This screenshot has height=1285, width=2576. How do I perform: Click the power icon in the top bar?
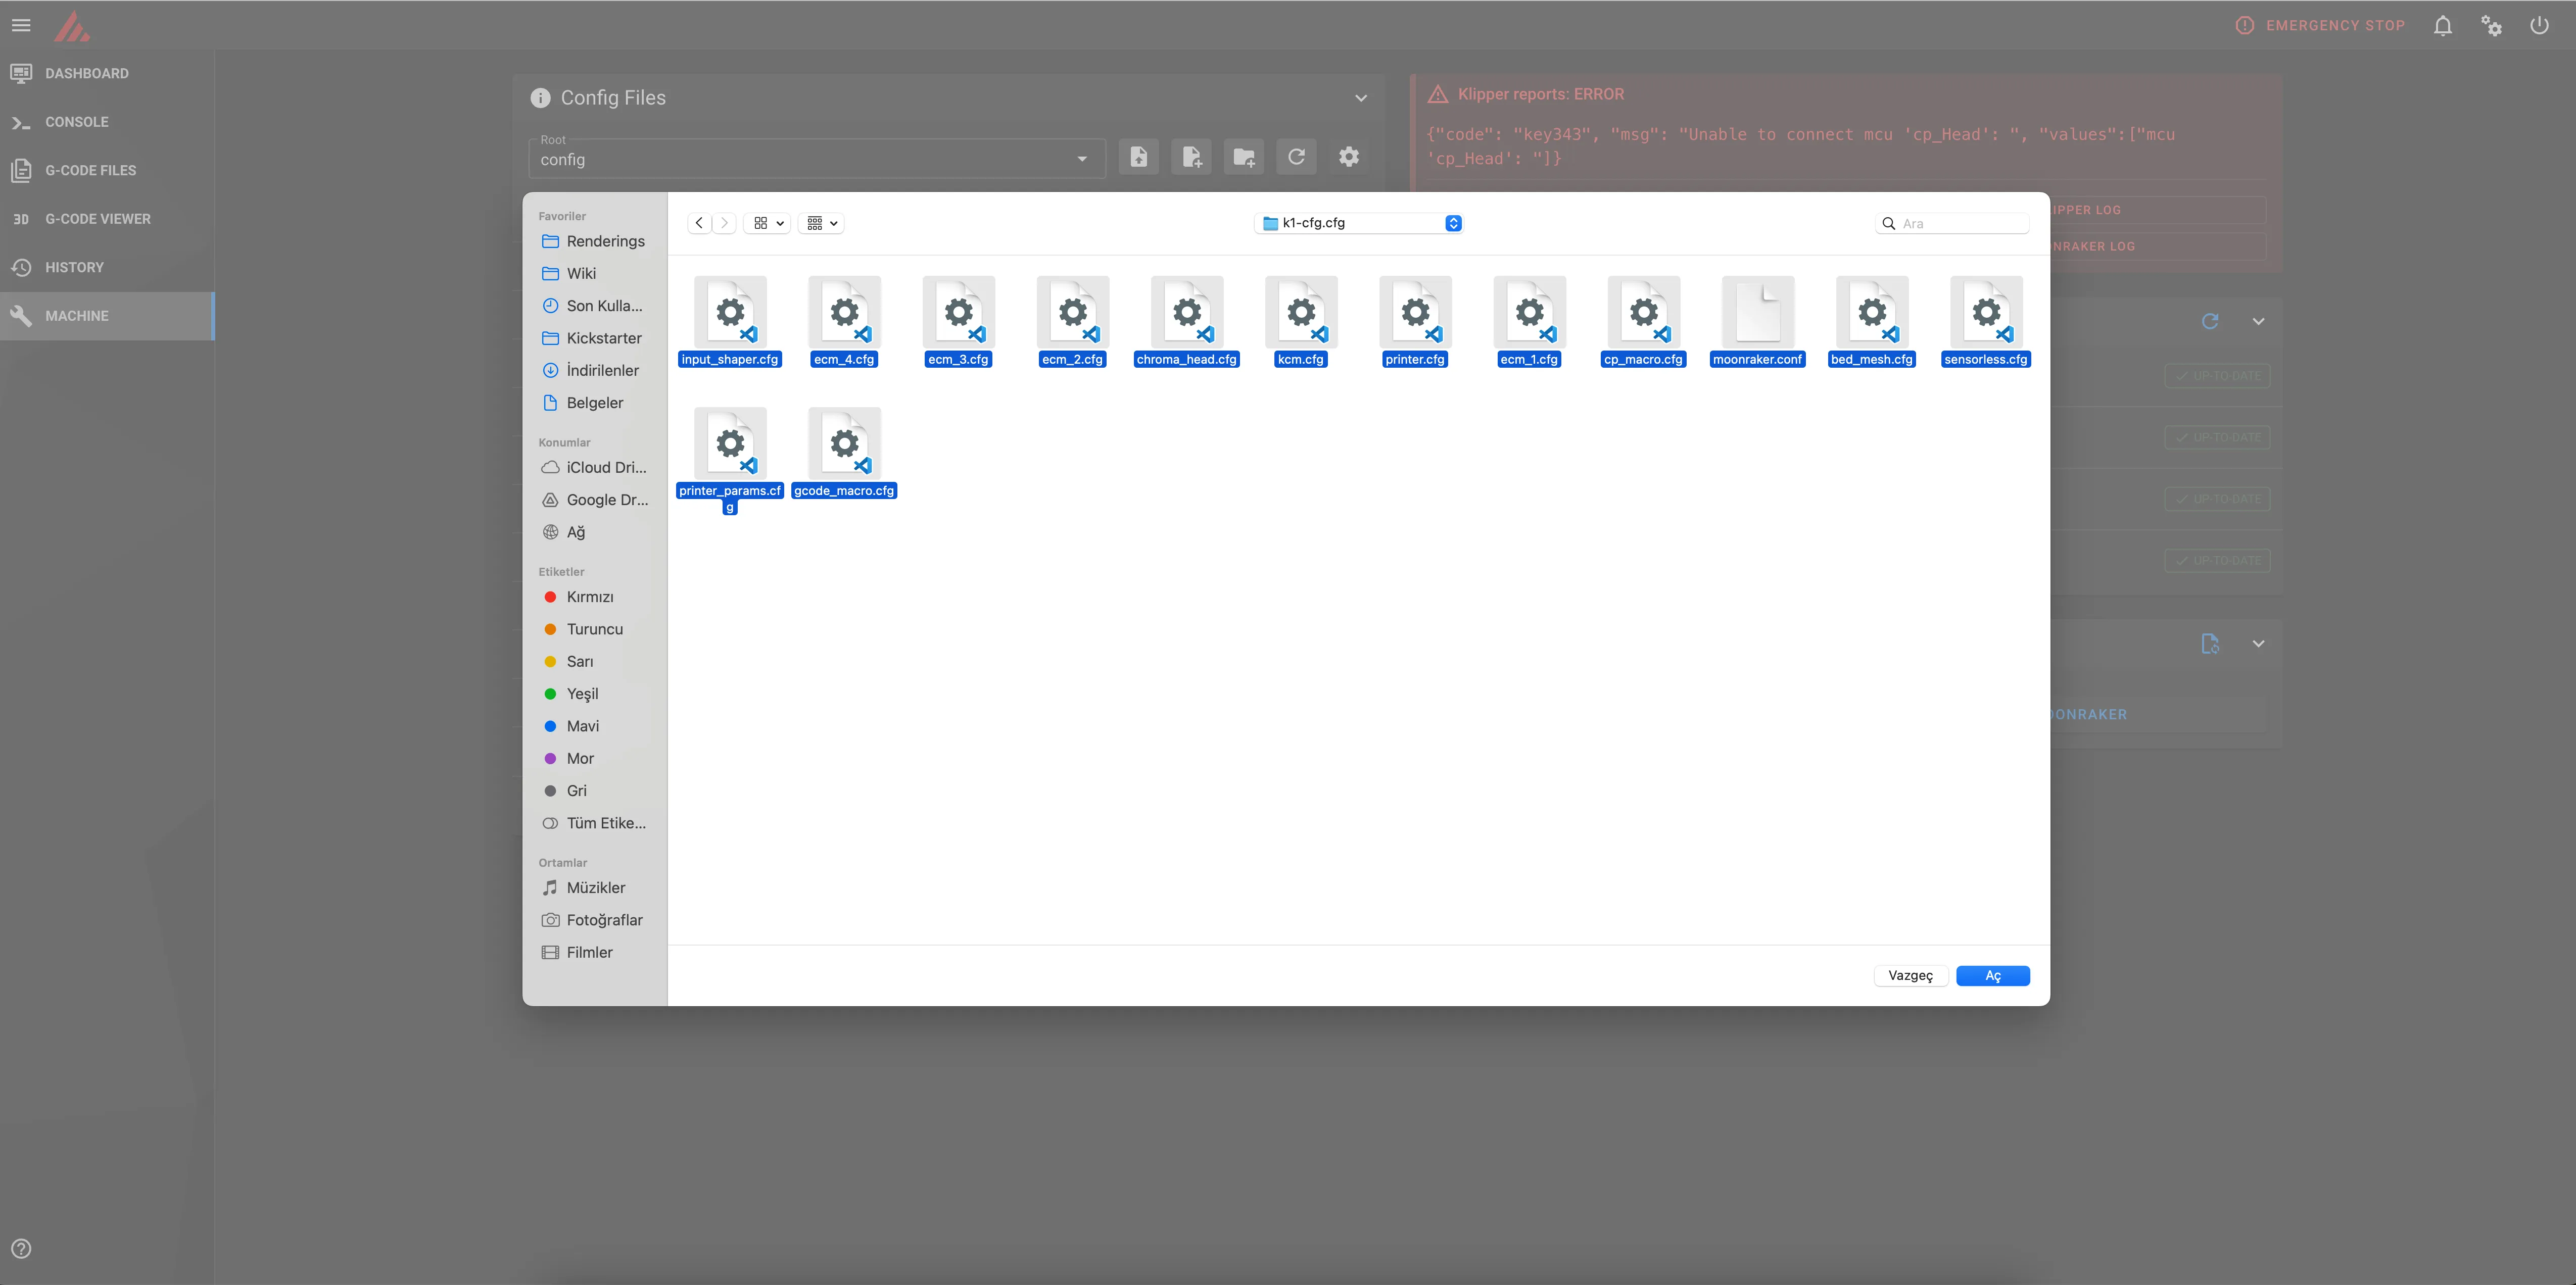point(2539,25)
